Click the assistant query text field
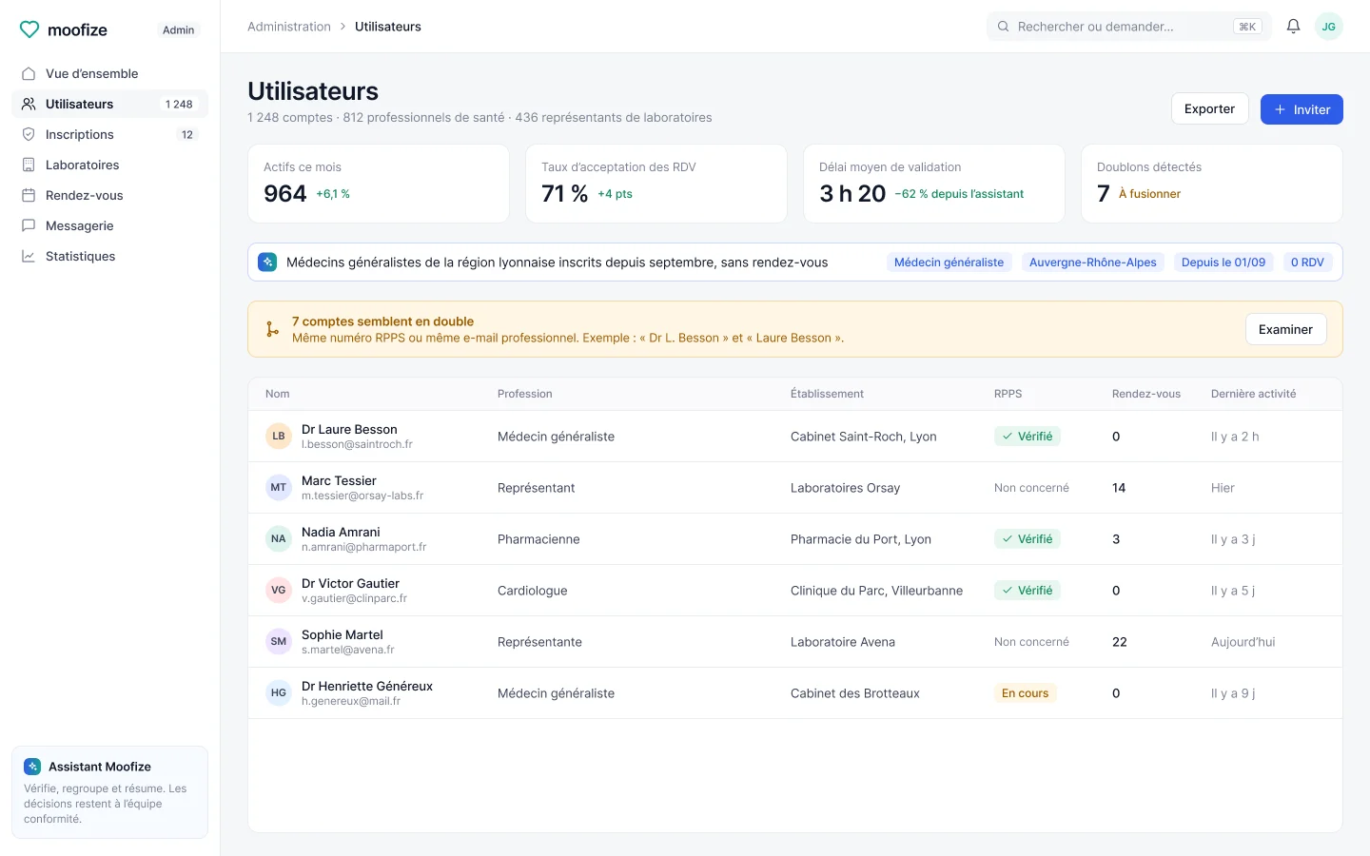 point(557,263)
